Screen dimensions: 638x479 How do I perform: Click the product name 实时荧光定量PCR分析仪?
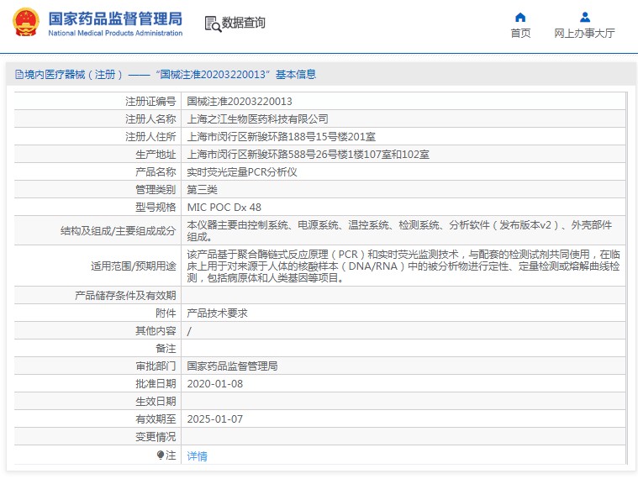tap(242, 171)
